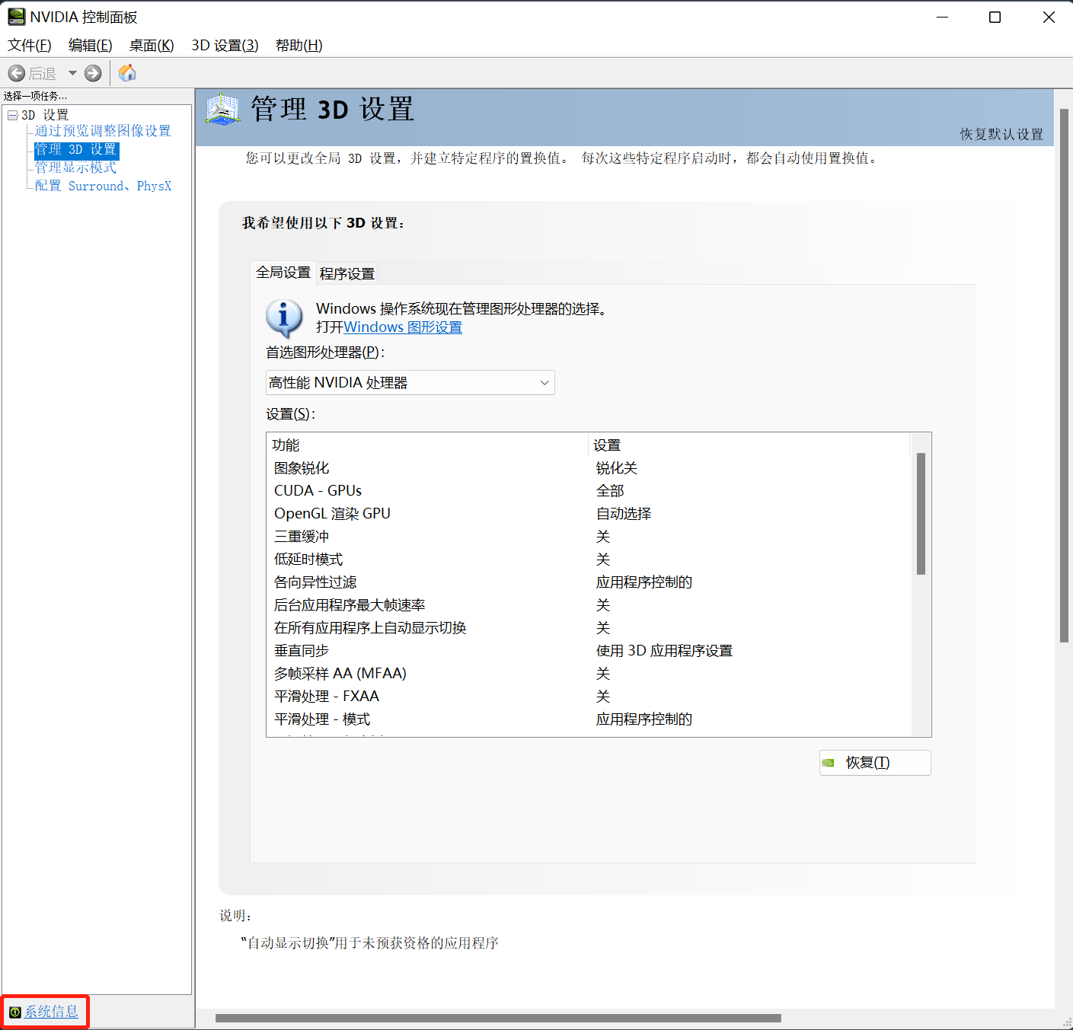Select the 平滑处理 - 模式 row

coord(589,719)
